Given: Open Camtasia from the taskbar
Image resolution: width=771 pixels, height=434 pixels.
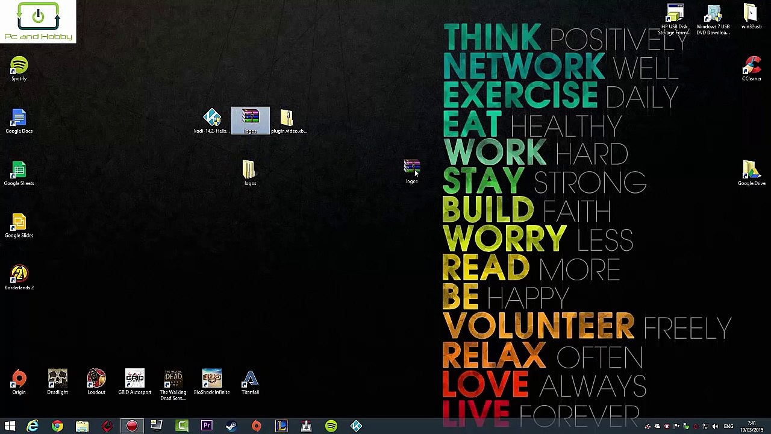Looking at the screenshot, I should coord(182,427).
